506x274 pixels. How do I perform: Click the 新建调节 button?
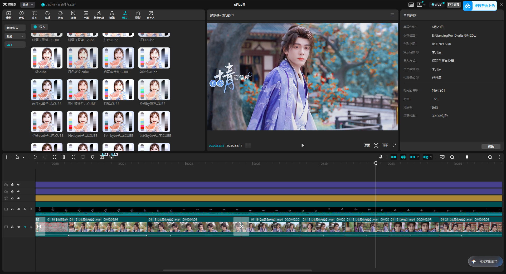15,28
